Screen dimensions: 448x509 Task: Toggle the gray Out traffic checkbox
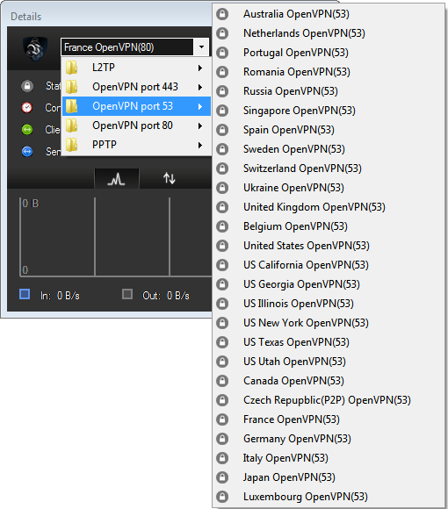pos(127,294)
